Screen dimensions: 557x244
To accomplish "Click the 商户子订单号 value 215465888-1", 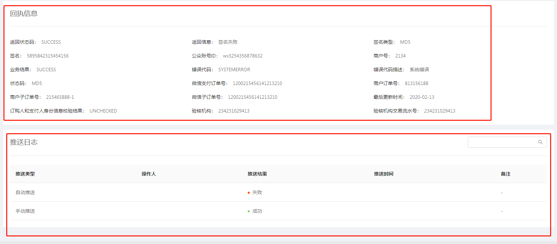I will coord(60,97).
